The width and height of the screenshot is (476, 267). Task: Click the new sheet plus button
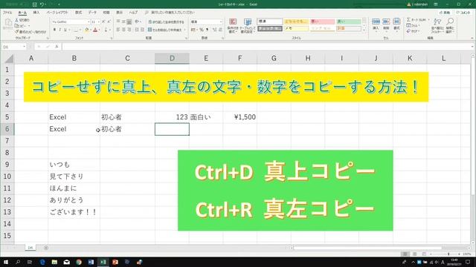point(46,248)
